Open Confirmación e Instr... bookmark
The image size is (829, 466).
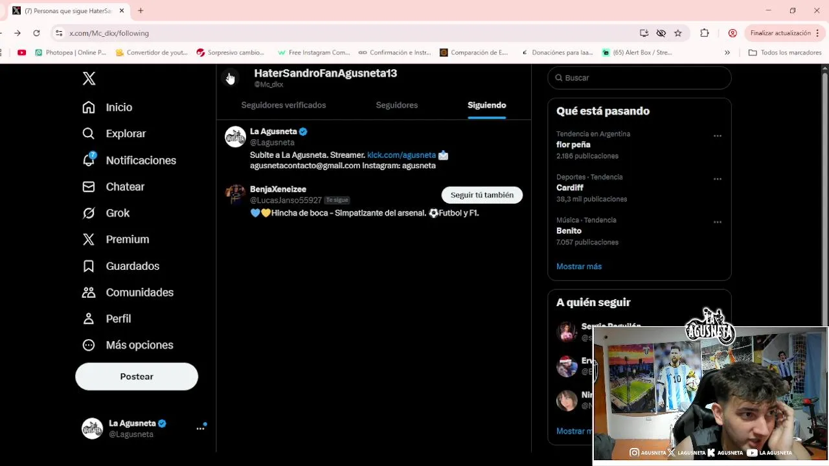click(x=394, y=52)
